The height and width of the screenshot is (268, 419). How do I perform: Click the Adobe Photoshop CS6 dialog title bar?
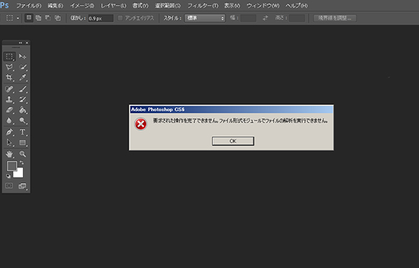(231, 109)
